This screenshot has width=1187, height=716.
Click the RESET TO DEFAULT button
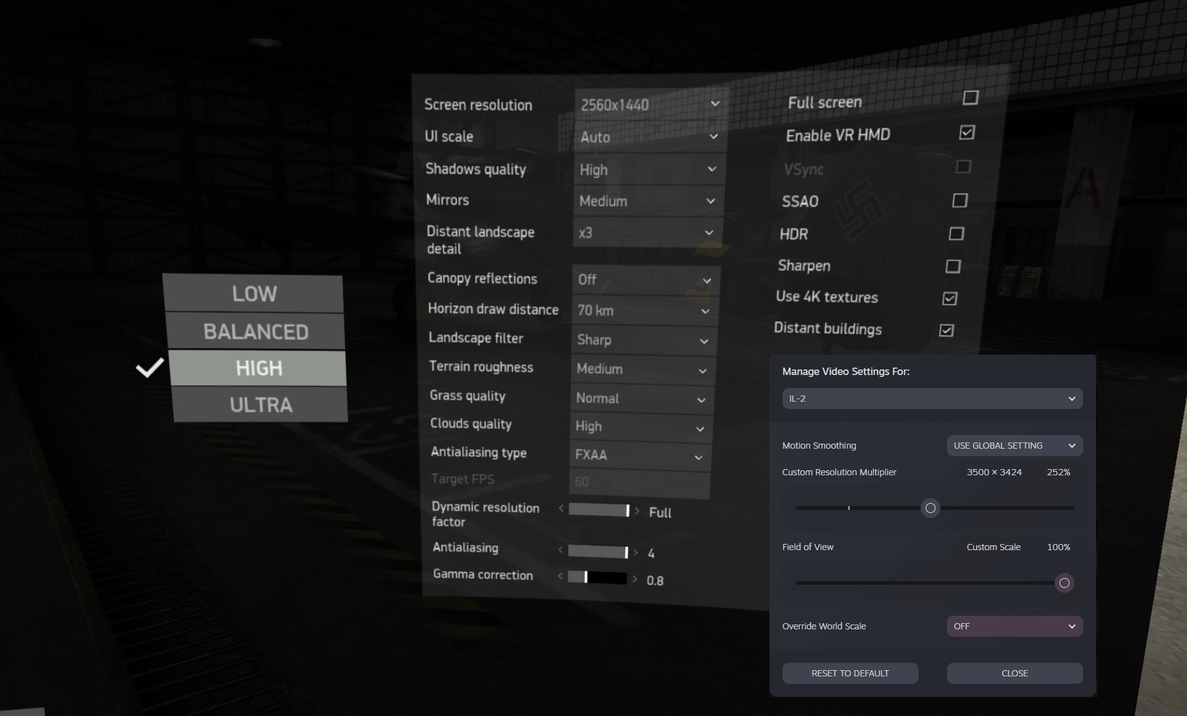click(850, 673)
